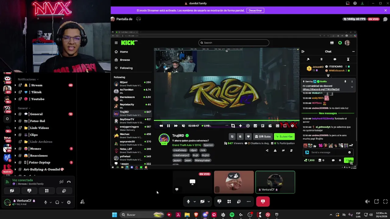Stop watching stream with red button
Screen dimensions: 390x219
263,201
